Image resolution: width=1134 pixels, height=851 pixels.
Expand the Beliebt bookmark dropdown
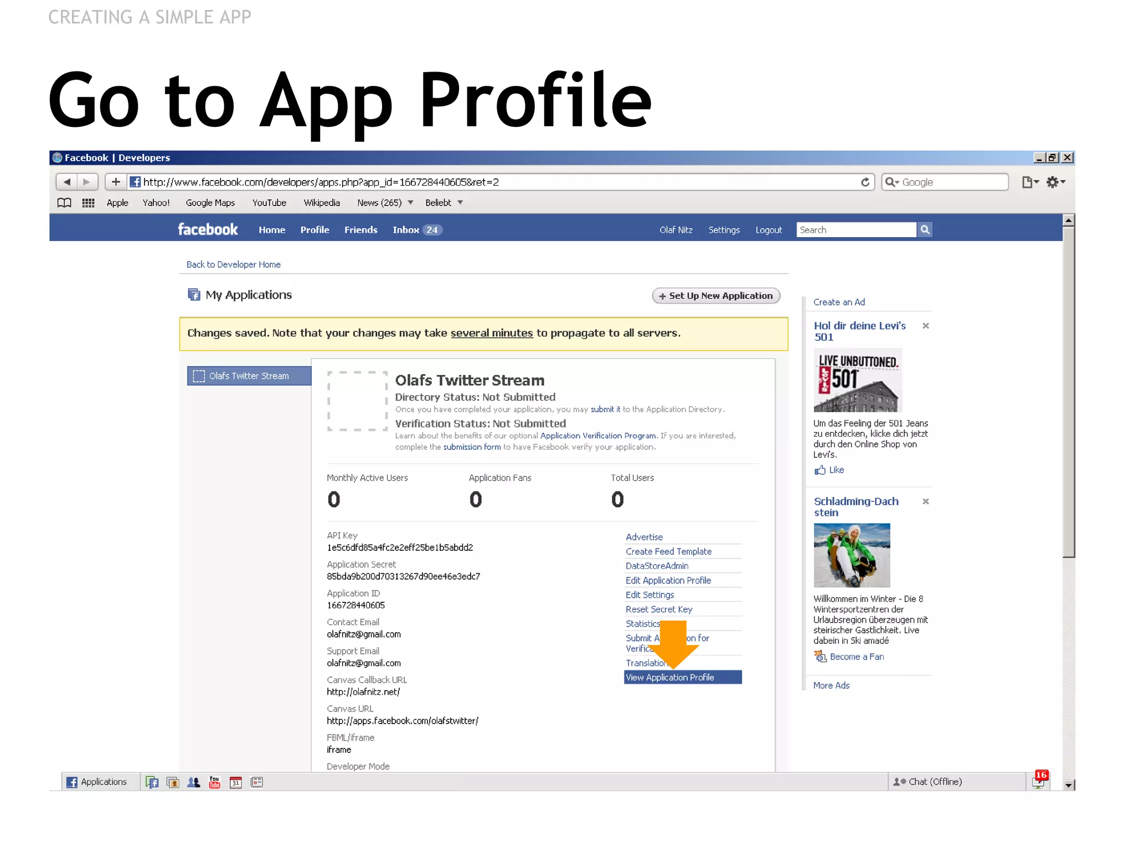tap(460, 203)
